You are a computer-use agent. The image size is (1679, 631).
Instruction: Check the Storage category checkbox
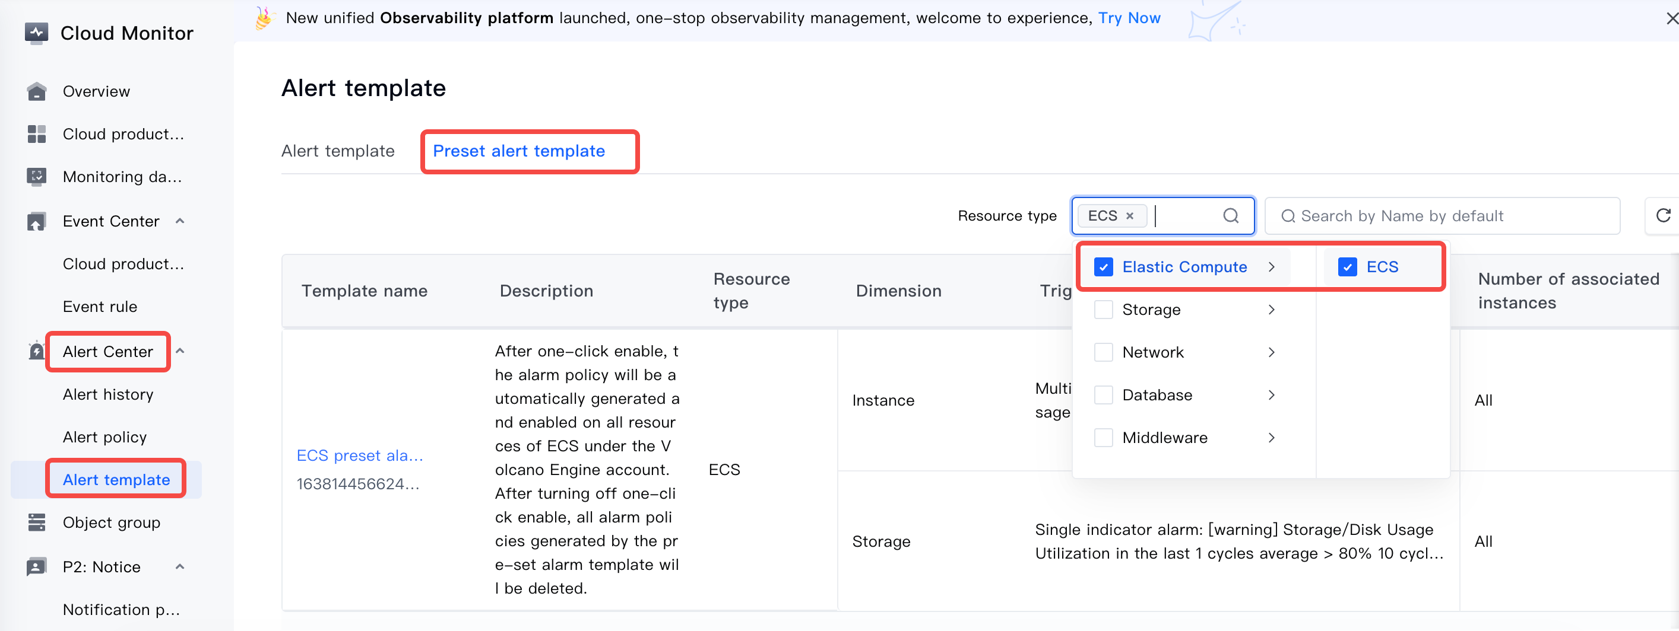(1103, 310)
